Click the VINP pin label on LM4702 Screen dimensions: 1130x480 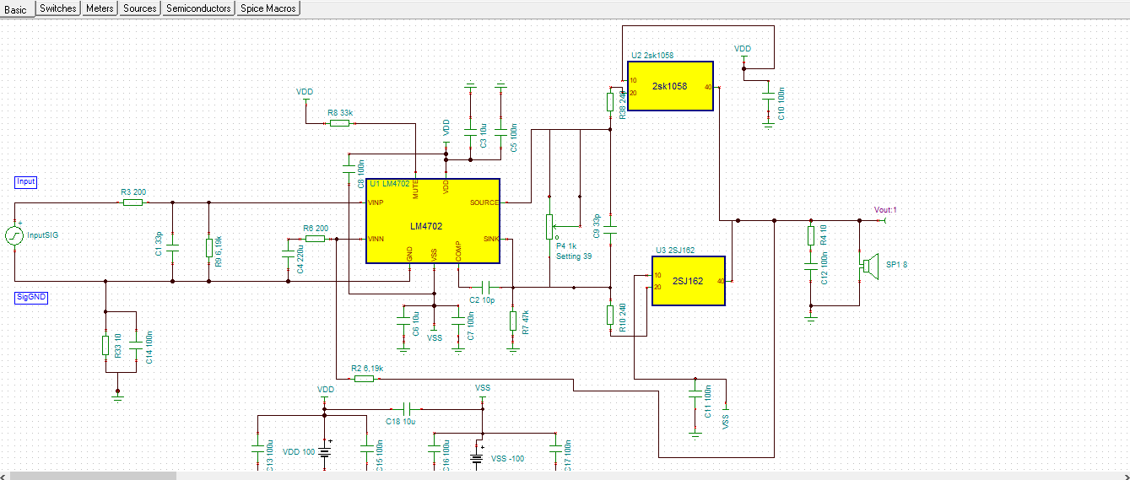point(376,202)
